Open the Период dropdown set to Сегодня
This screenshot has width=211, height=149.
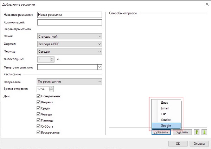pyautogui.click(x=70, y=52)
